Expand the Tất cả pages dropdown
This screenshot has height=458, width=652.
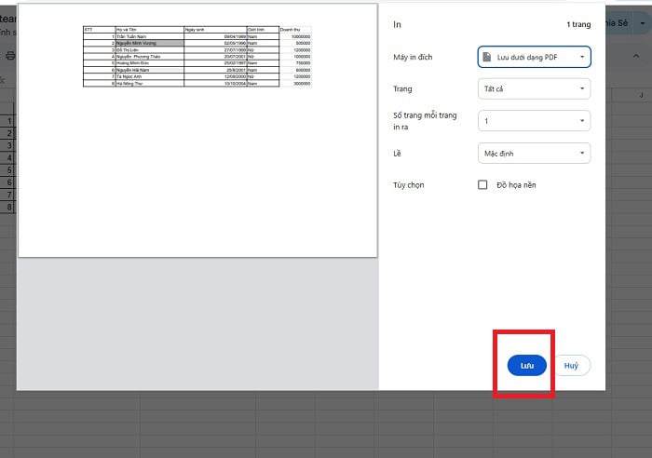pyautogui.click(x=534, y=89)
